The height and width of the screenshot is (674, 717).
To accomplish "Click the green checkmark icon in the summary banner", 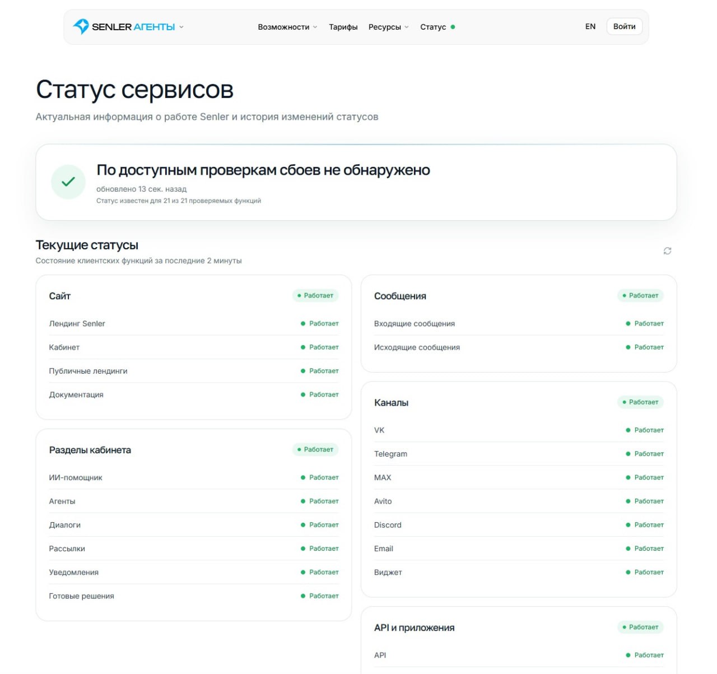I will (68, 182).
